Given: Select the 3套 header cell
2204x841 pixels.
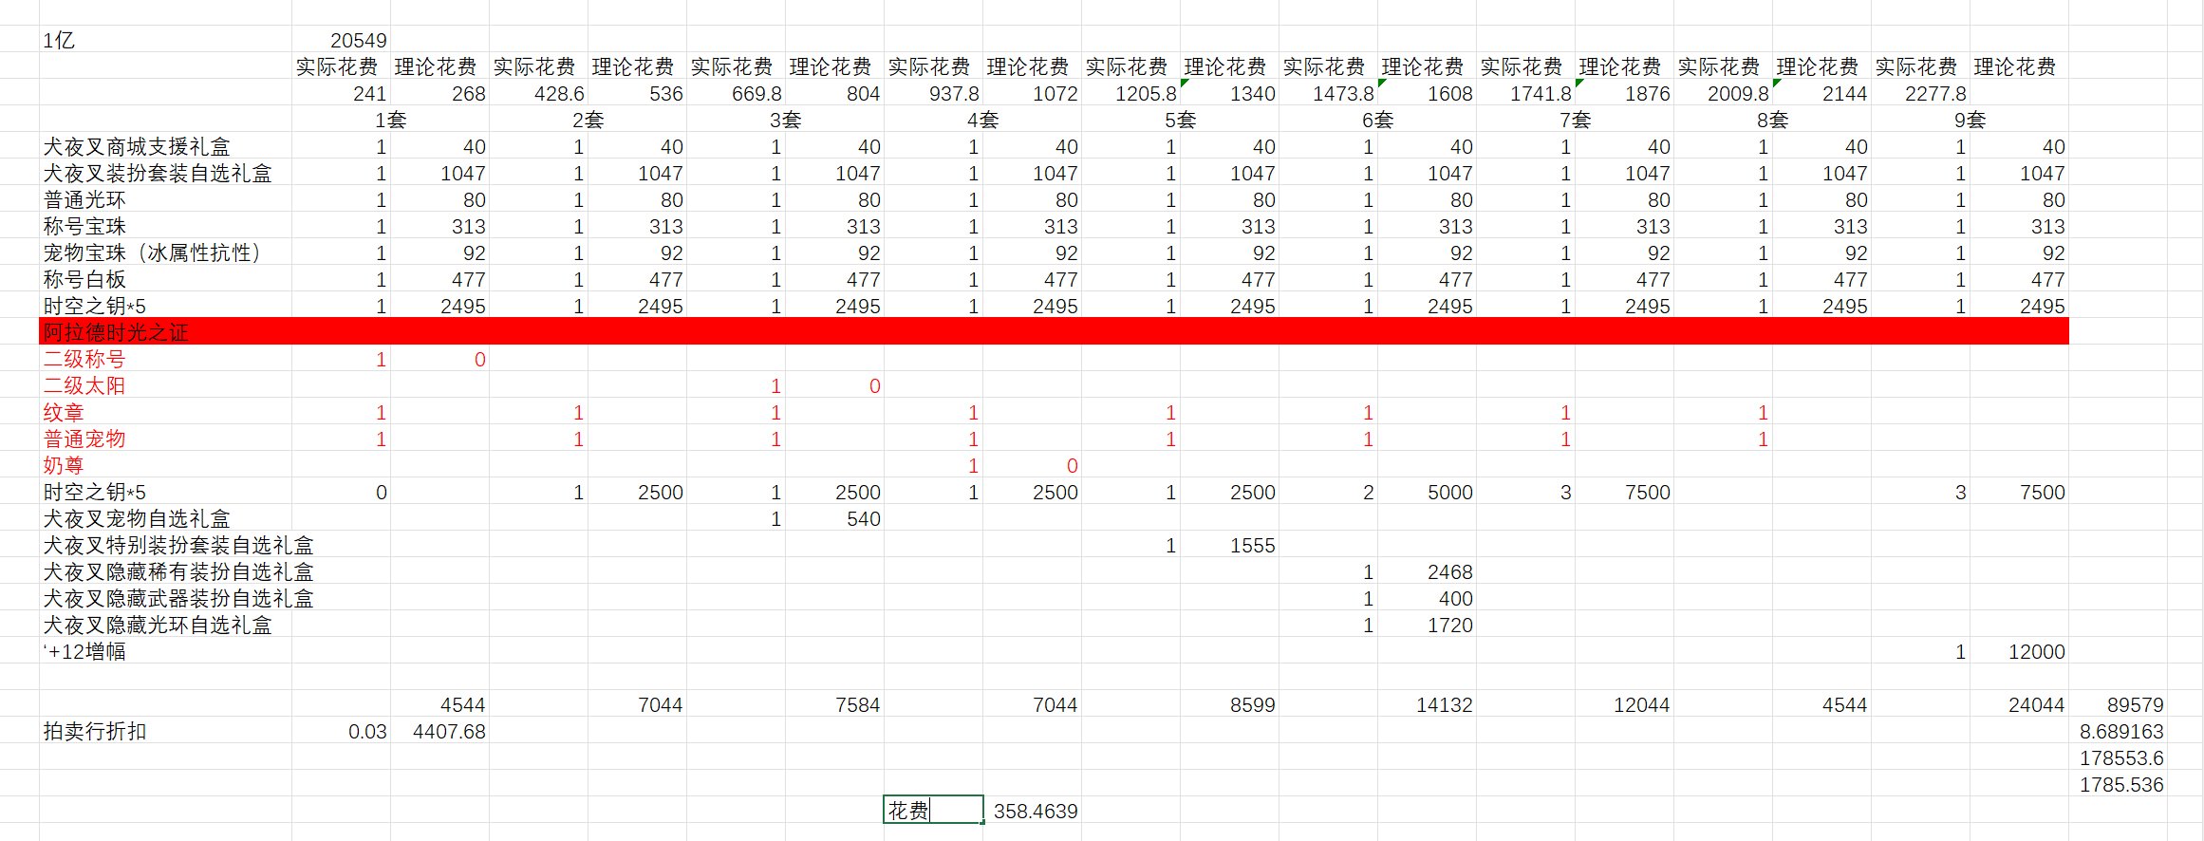Looking at the screenshot, I should point(786,121).
